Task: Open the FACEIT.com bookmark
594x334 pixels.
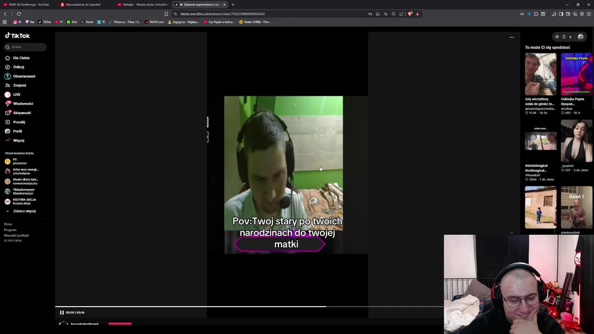Action: [155, 22]
